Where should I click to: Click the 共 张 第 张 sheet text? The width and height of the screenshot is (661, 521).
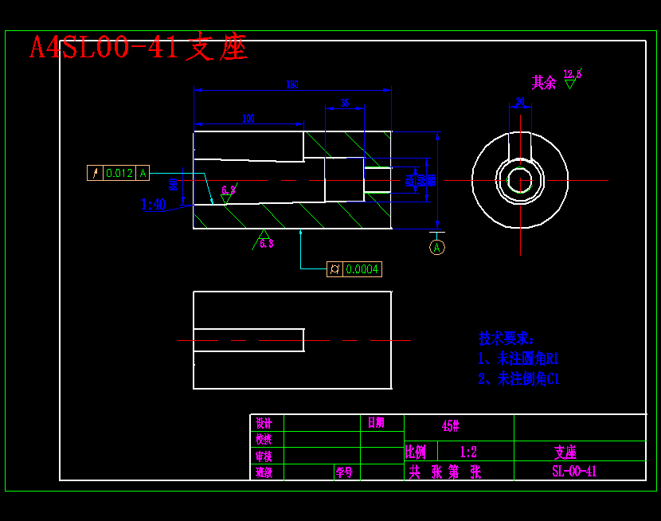pos(444,472)
